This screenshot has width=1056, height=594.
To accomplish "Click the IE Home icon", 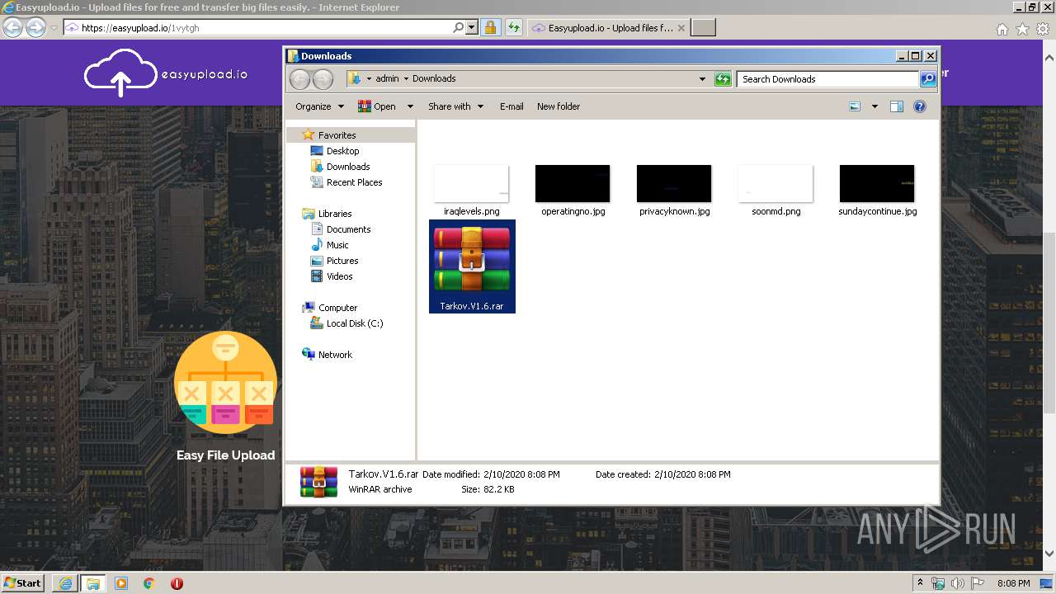I will (x=1002, y=29).
